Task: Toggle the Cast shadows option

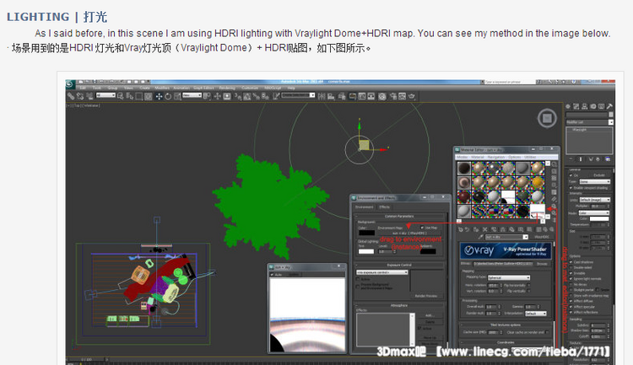Action: pos(571,262)
